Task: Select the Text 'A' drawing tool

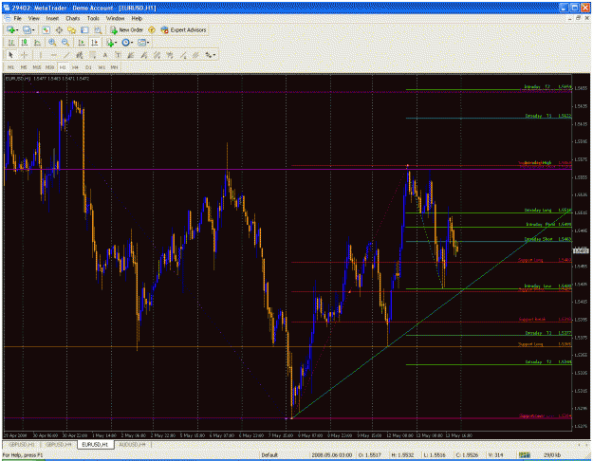Action: click(105, 55)
